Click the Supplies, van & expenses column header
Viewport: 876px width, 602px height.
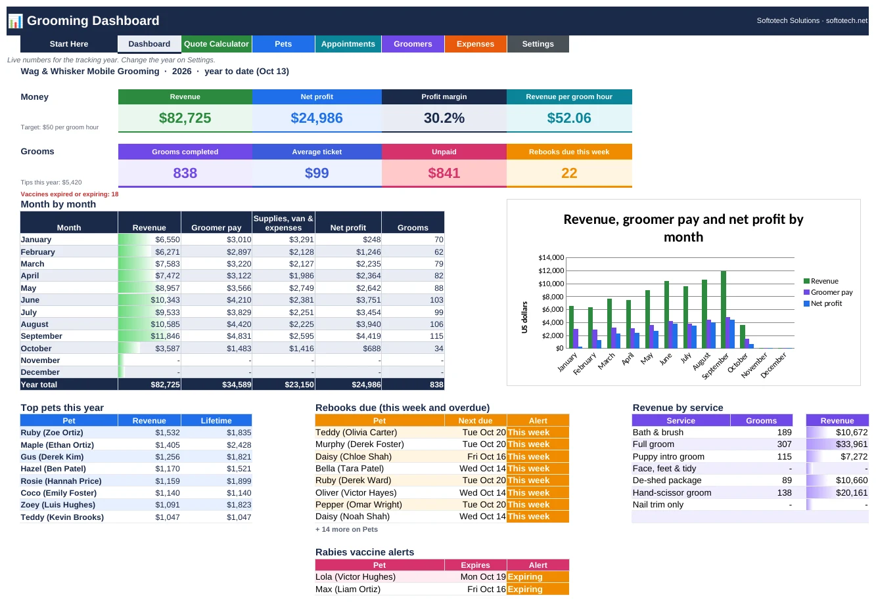(x=283, y=223)
